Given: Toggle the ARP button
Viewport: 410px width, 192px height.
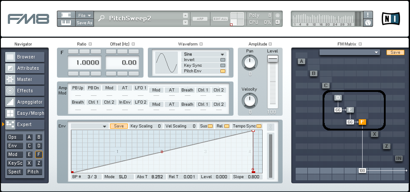Looking at the screenshot, I should coord(200,19).
